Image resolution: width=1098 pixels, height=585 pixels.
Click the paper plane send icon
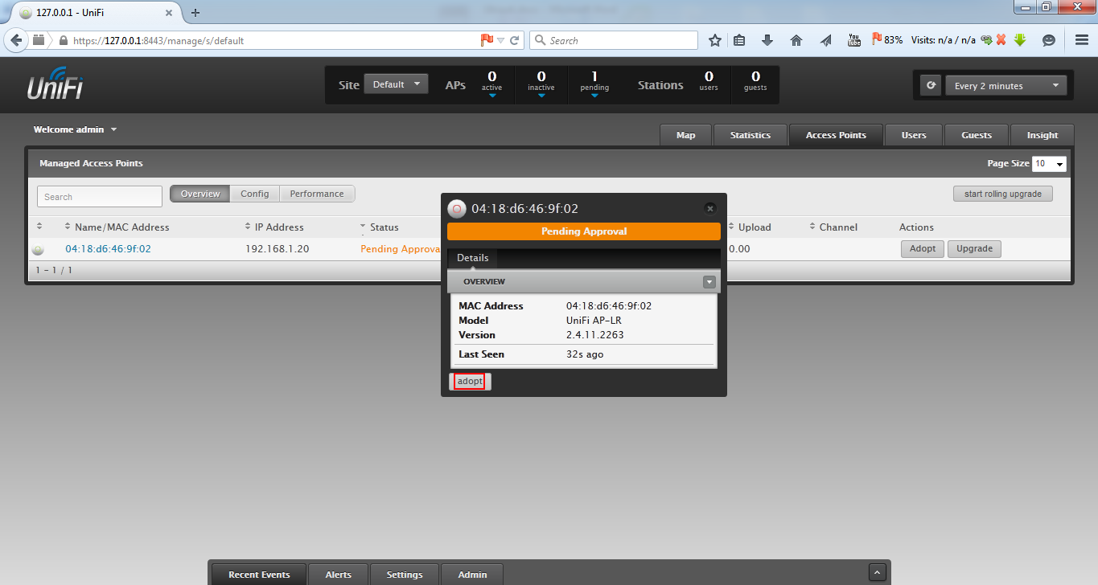825,40
